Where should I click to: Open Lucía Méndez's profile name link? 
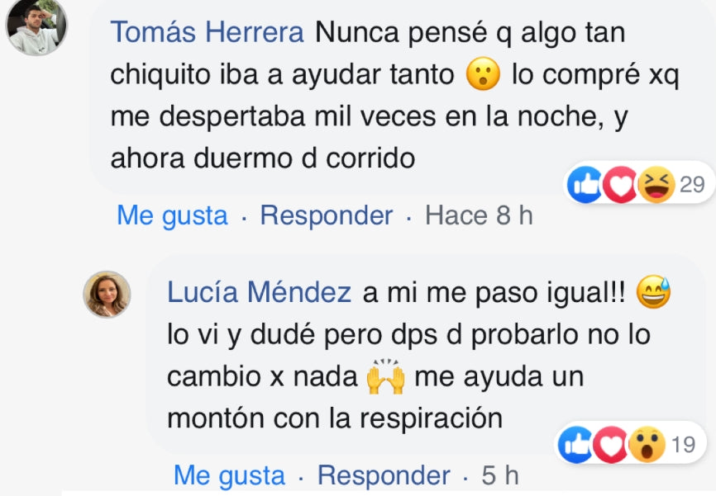260,292
